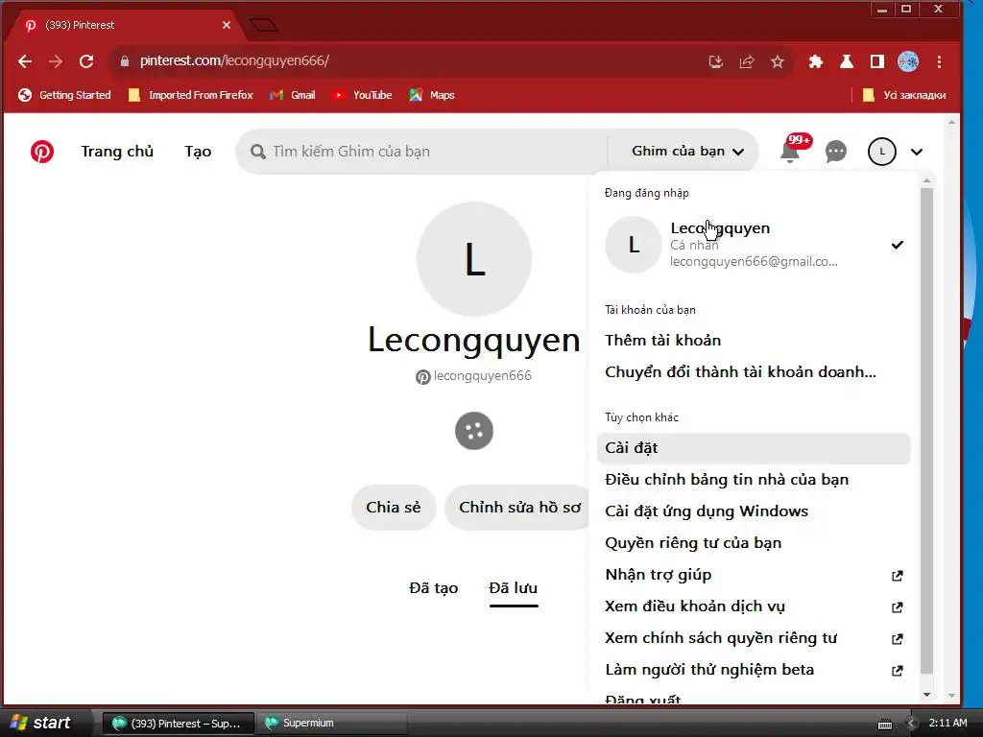Choose Chuyển đổi thành tài khoản doanh nghiệp
Image resolution: width=983 pixels, height=737 pixels.
pos(740,372)
